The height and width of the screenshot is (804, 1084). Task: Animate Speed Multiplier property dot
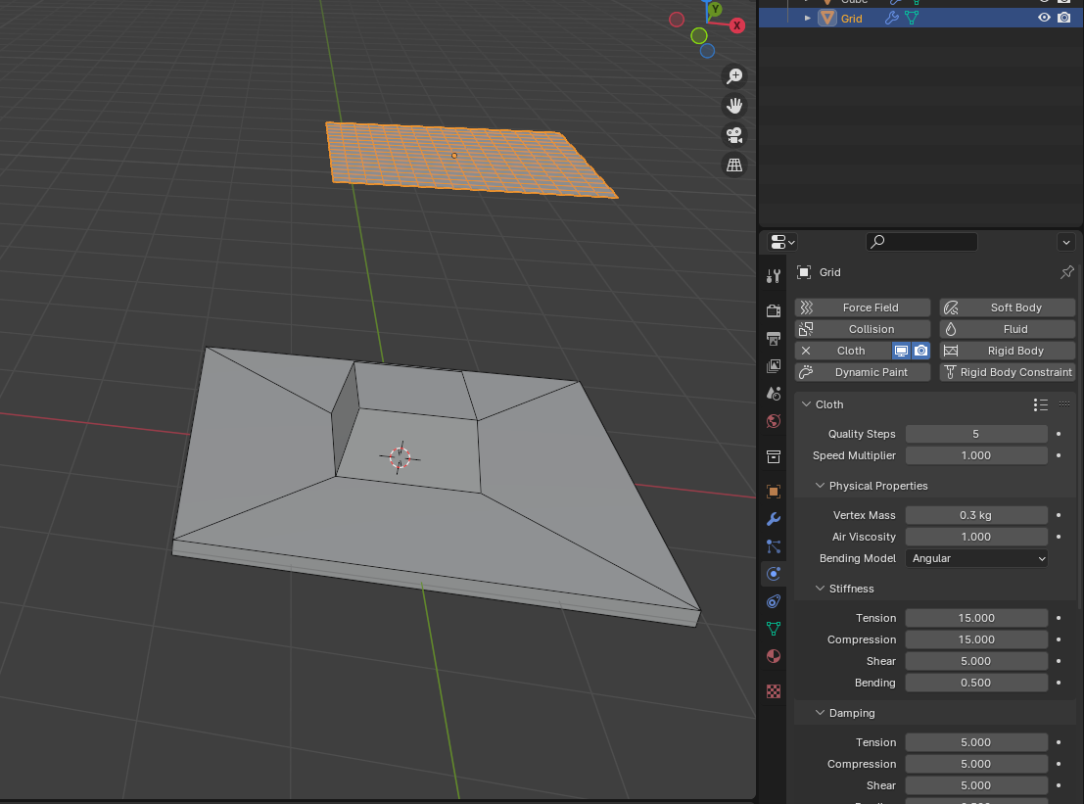(x=1059, y=455)
